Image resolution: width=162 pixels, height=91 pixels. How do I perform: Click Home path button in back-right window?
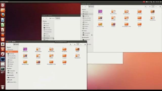(91, 7)
